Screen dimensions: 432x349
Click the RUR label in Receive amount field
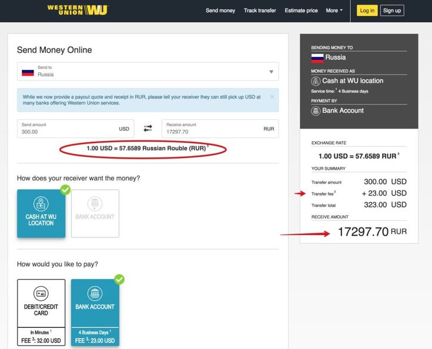point(269,129)
